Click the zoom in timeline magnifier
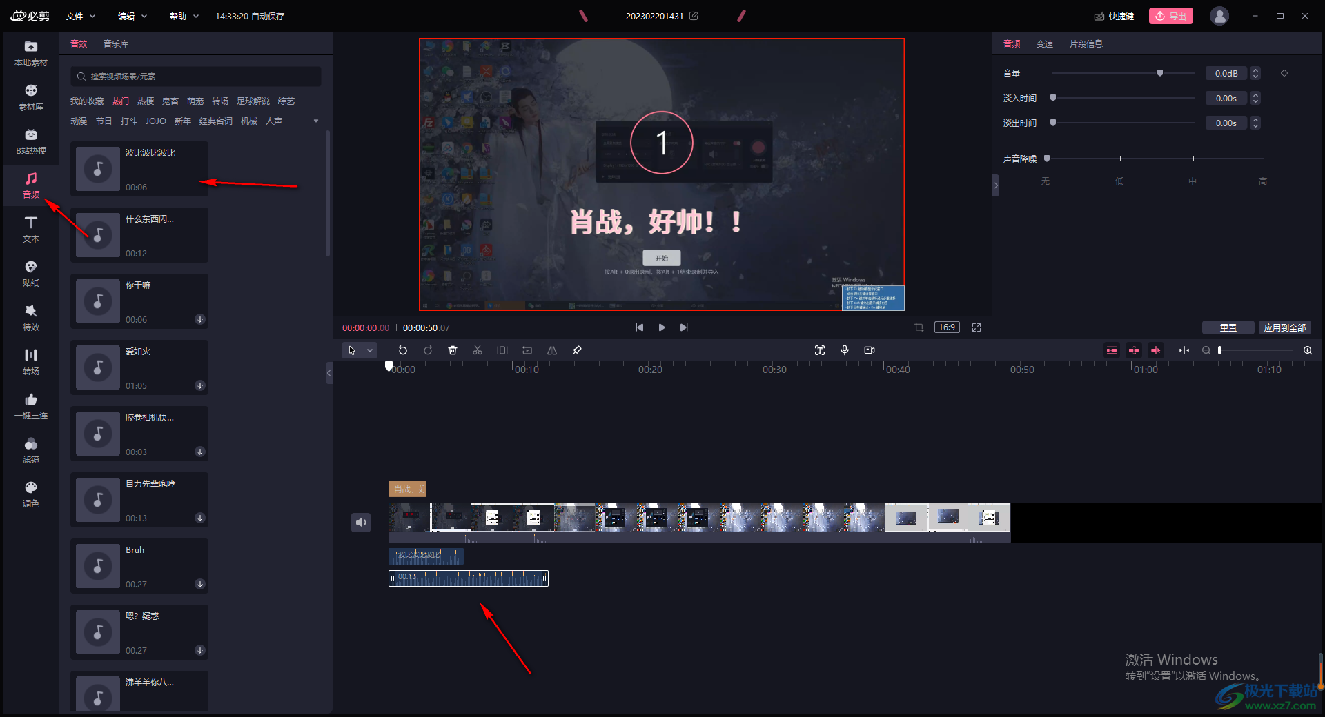The height and width of the screenshot is (717, 1325). (x=1308, y=350)
